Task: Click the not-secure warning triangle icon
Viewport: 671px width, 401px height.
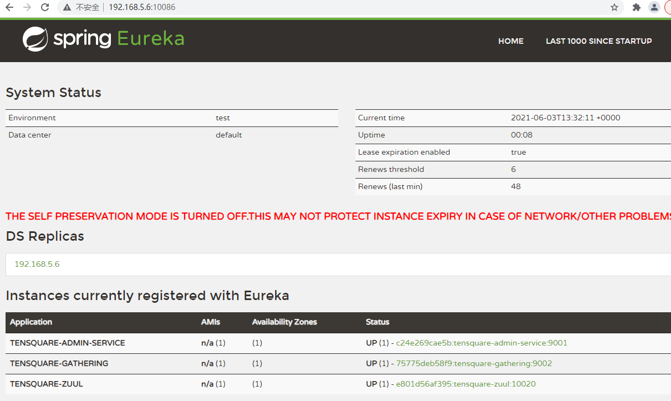Action: (67, 8)
